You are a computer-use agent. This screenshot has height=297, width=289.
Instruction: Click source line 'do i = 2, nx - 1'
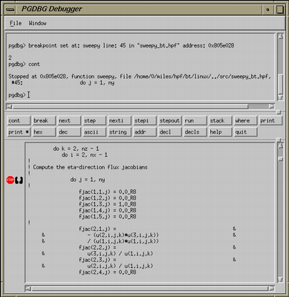(85, 155)
